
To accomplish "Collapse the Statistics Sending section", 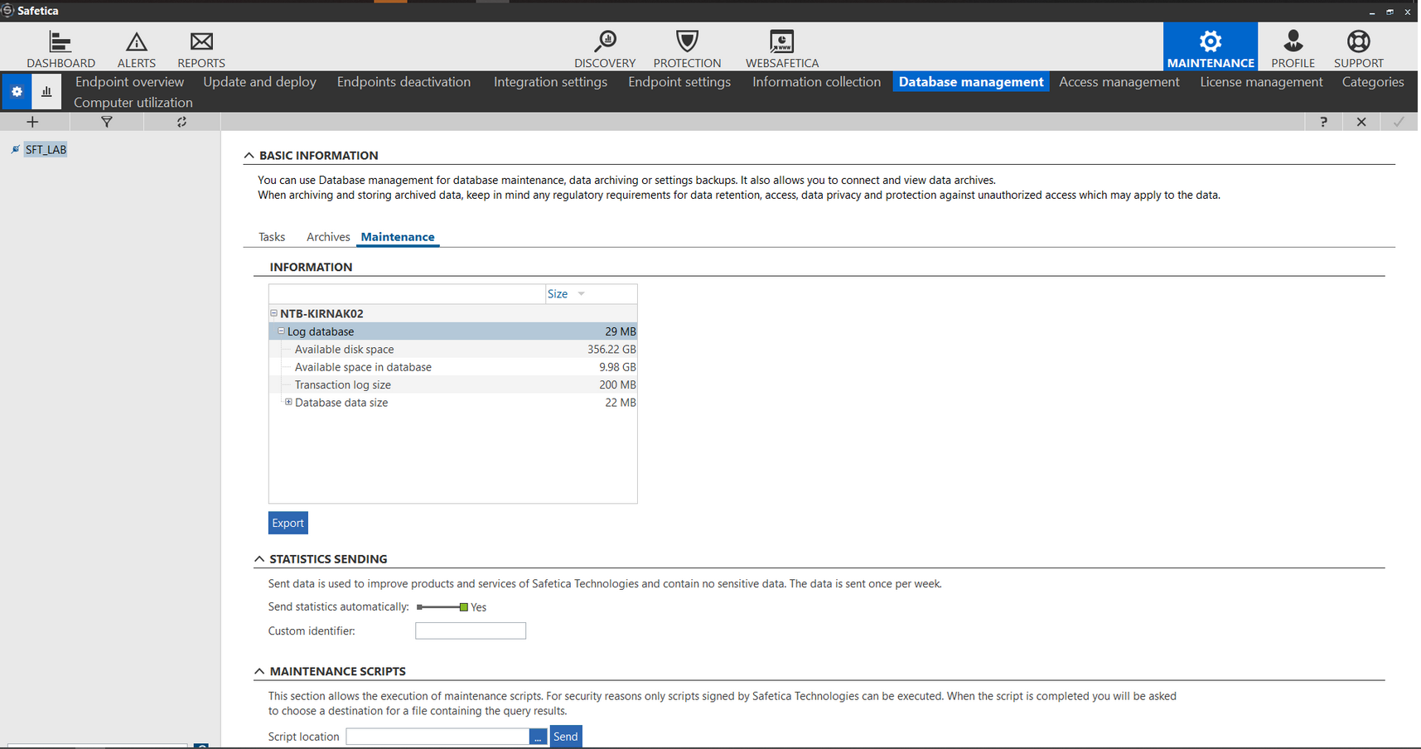I will (259, 559).
